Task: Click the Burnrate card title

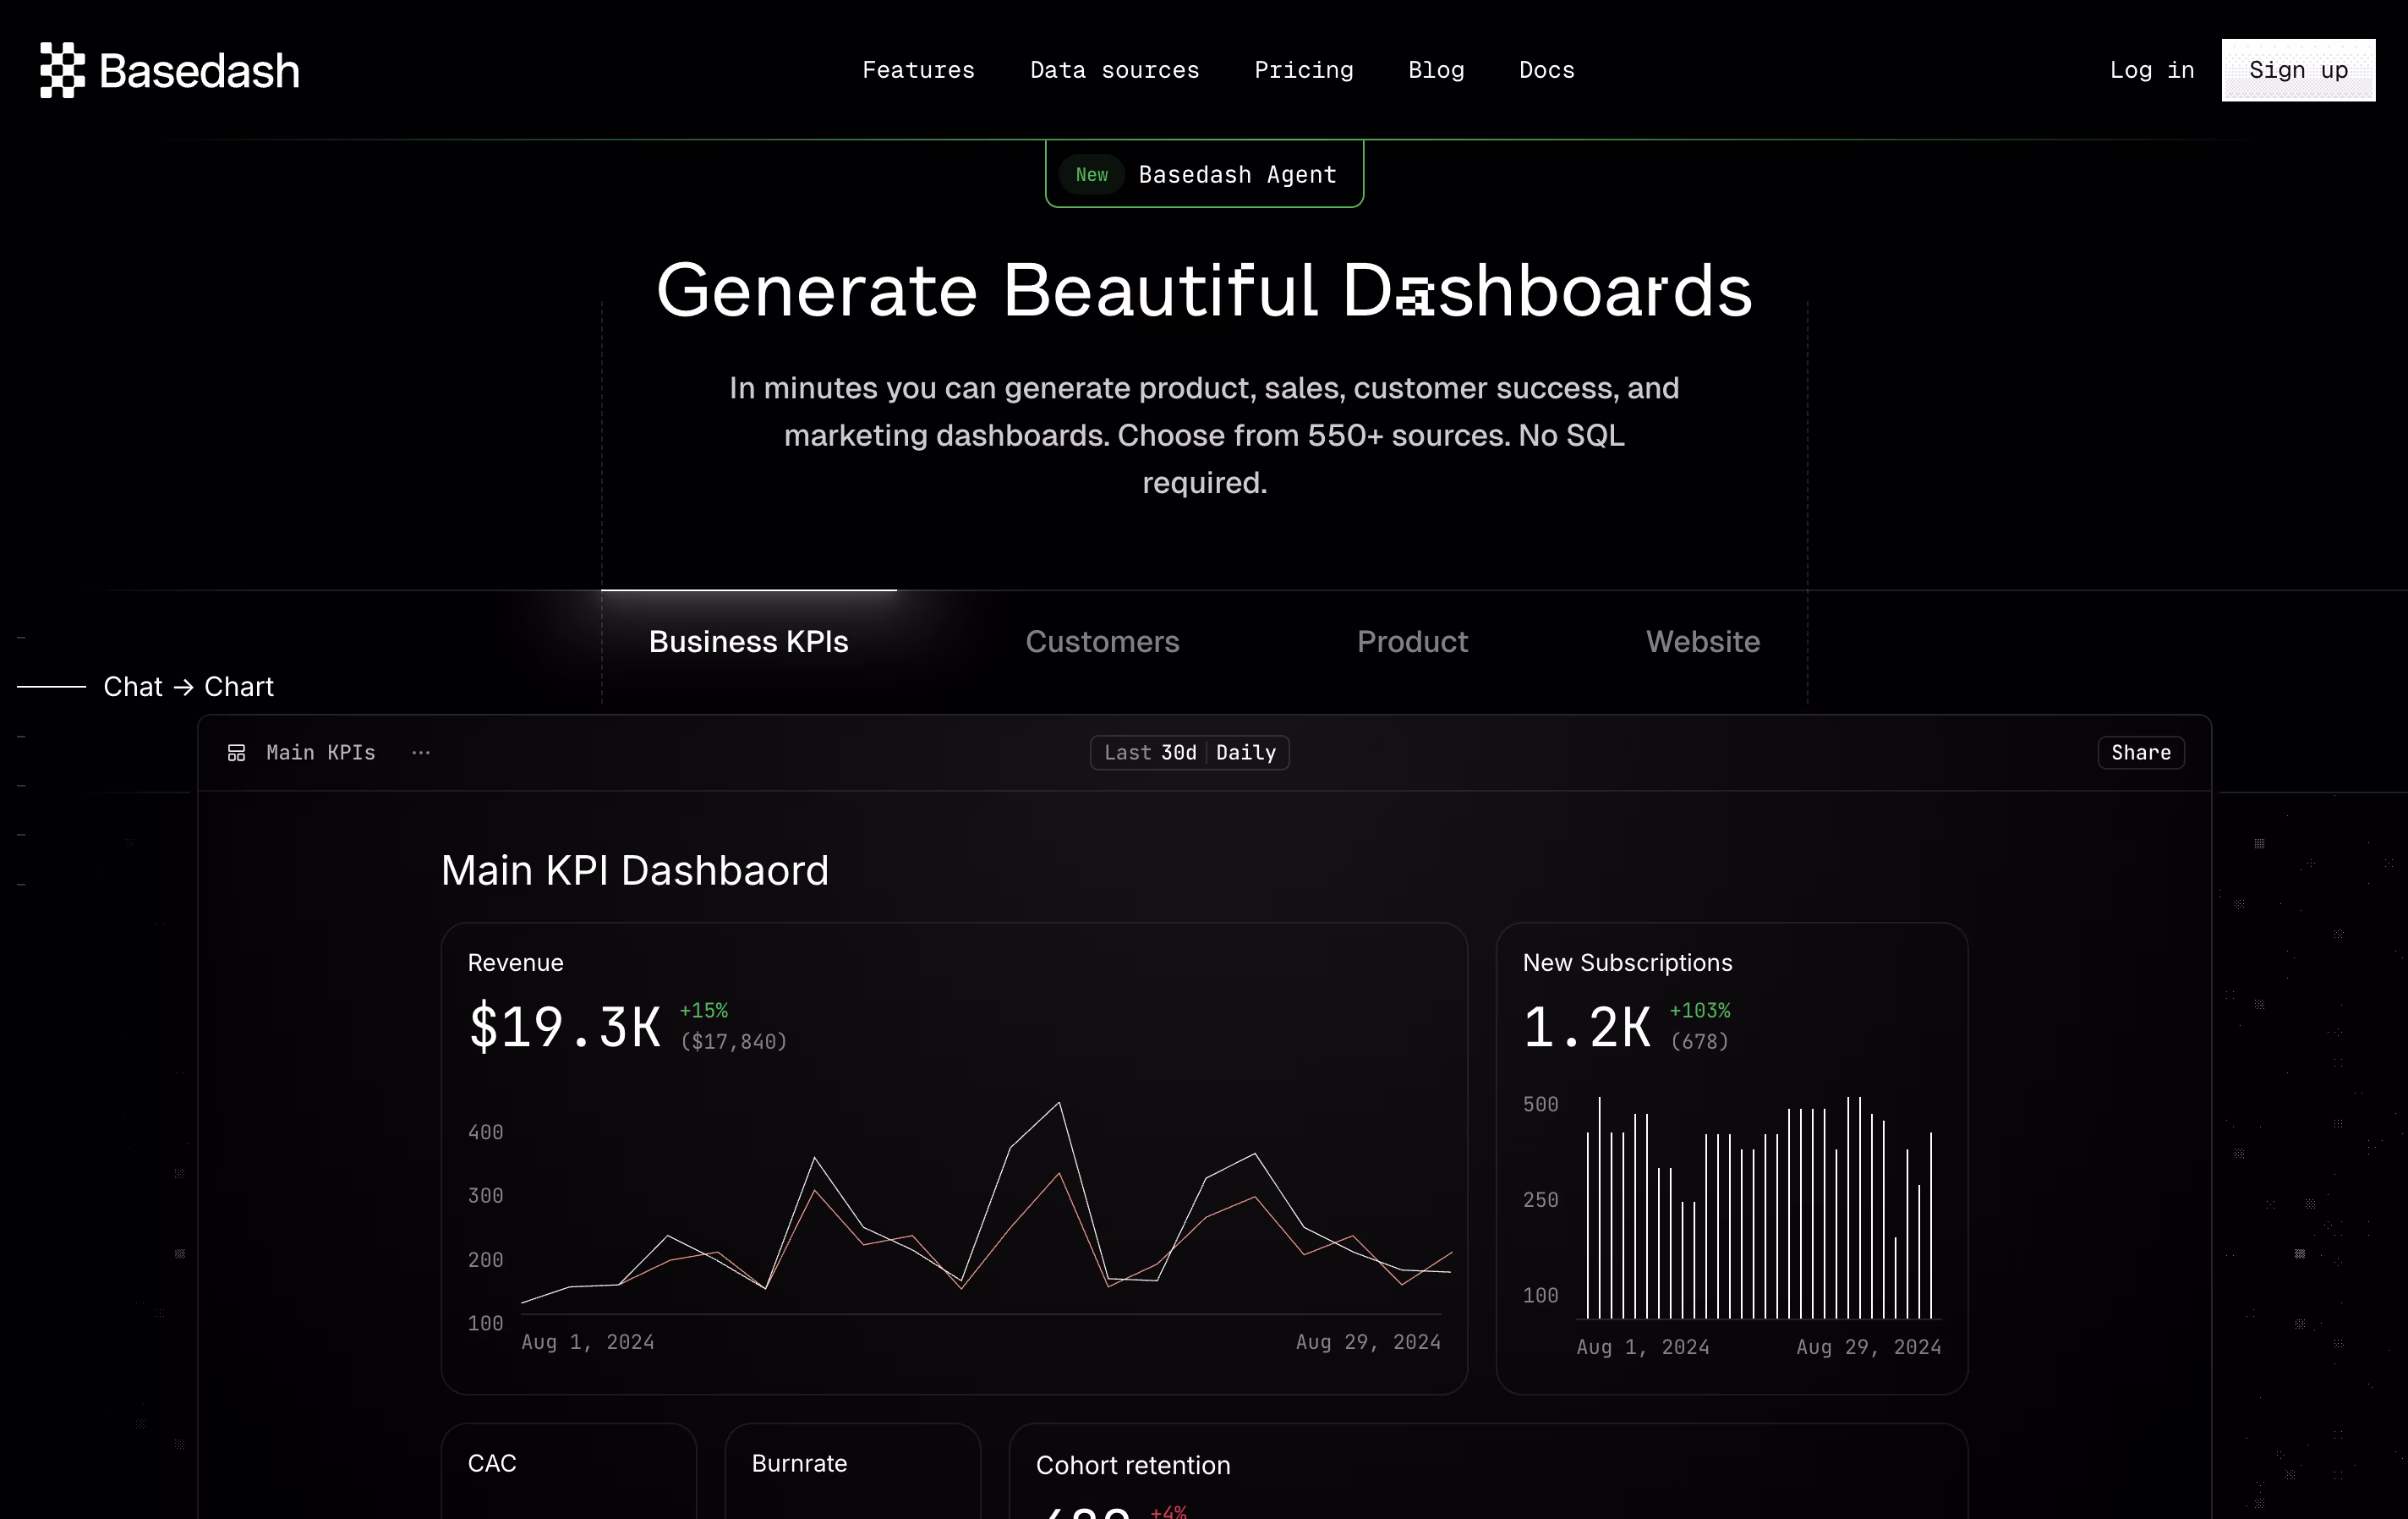Action: (x=799, y=1463)
